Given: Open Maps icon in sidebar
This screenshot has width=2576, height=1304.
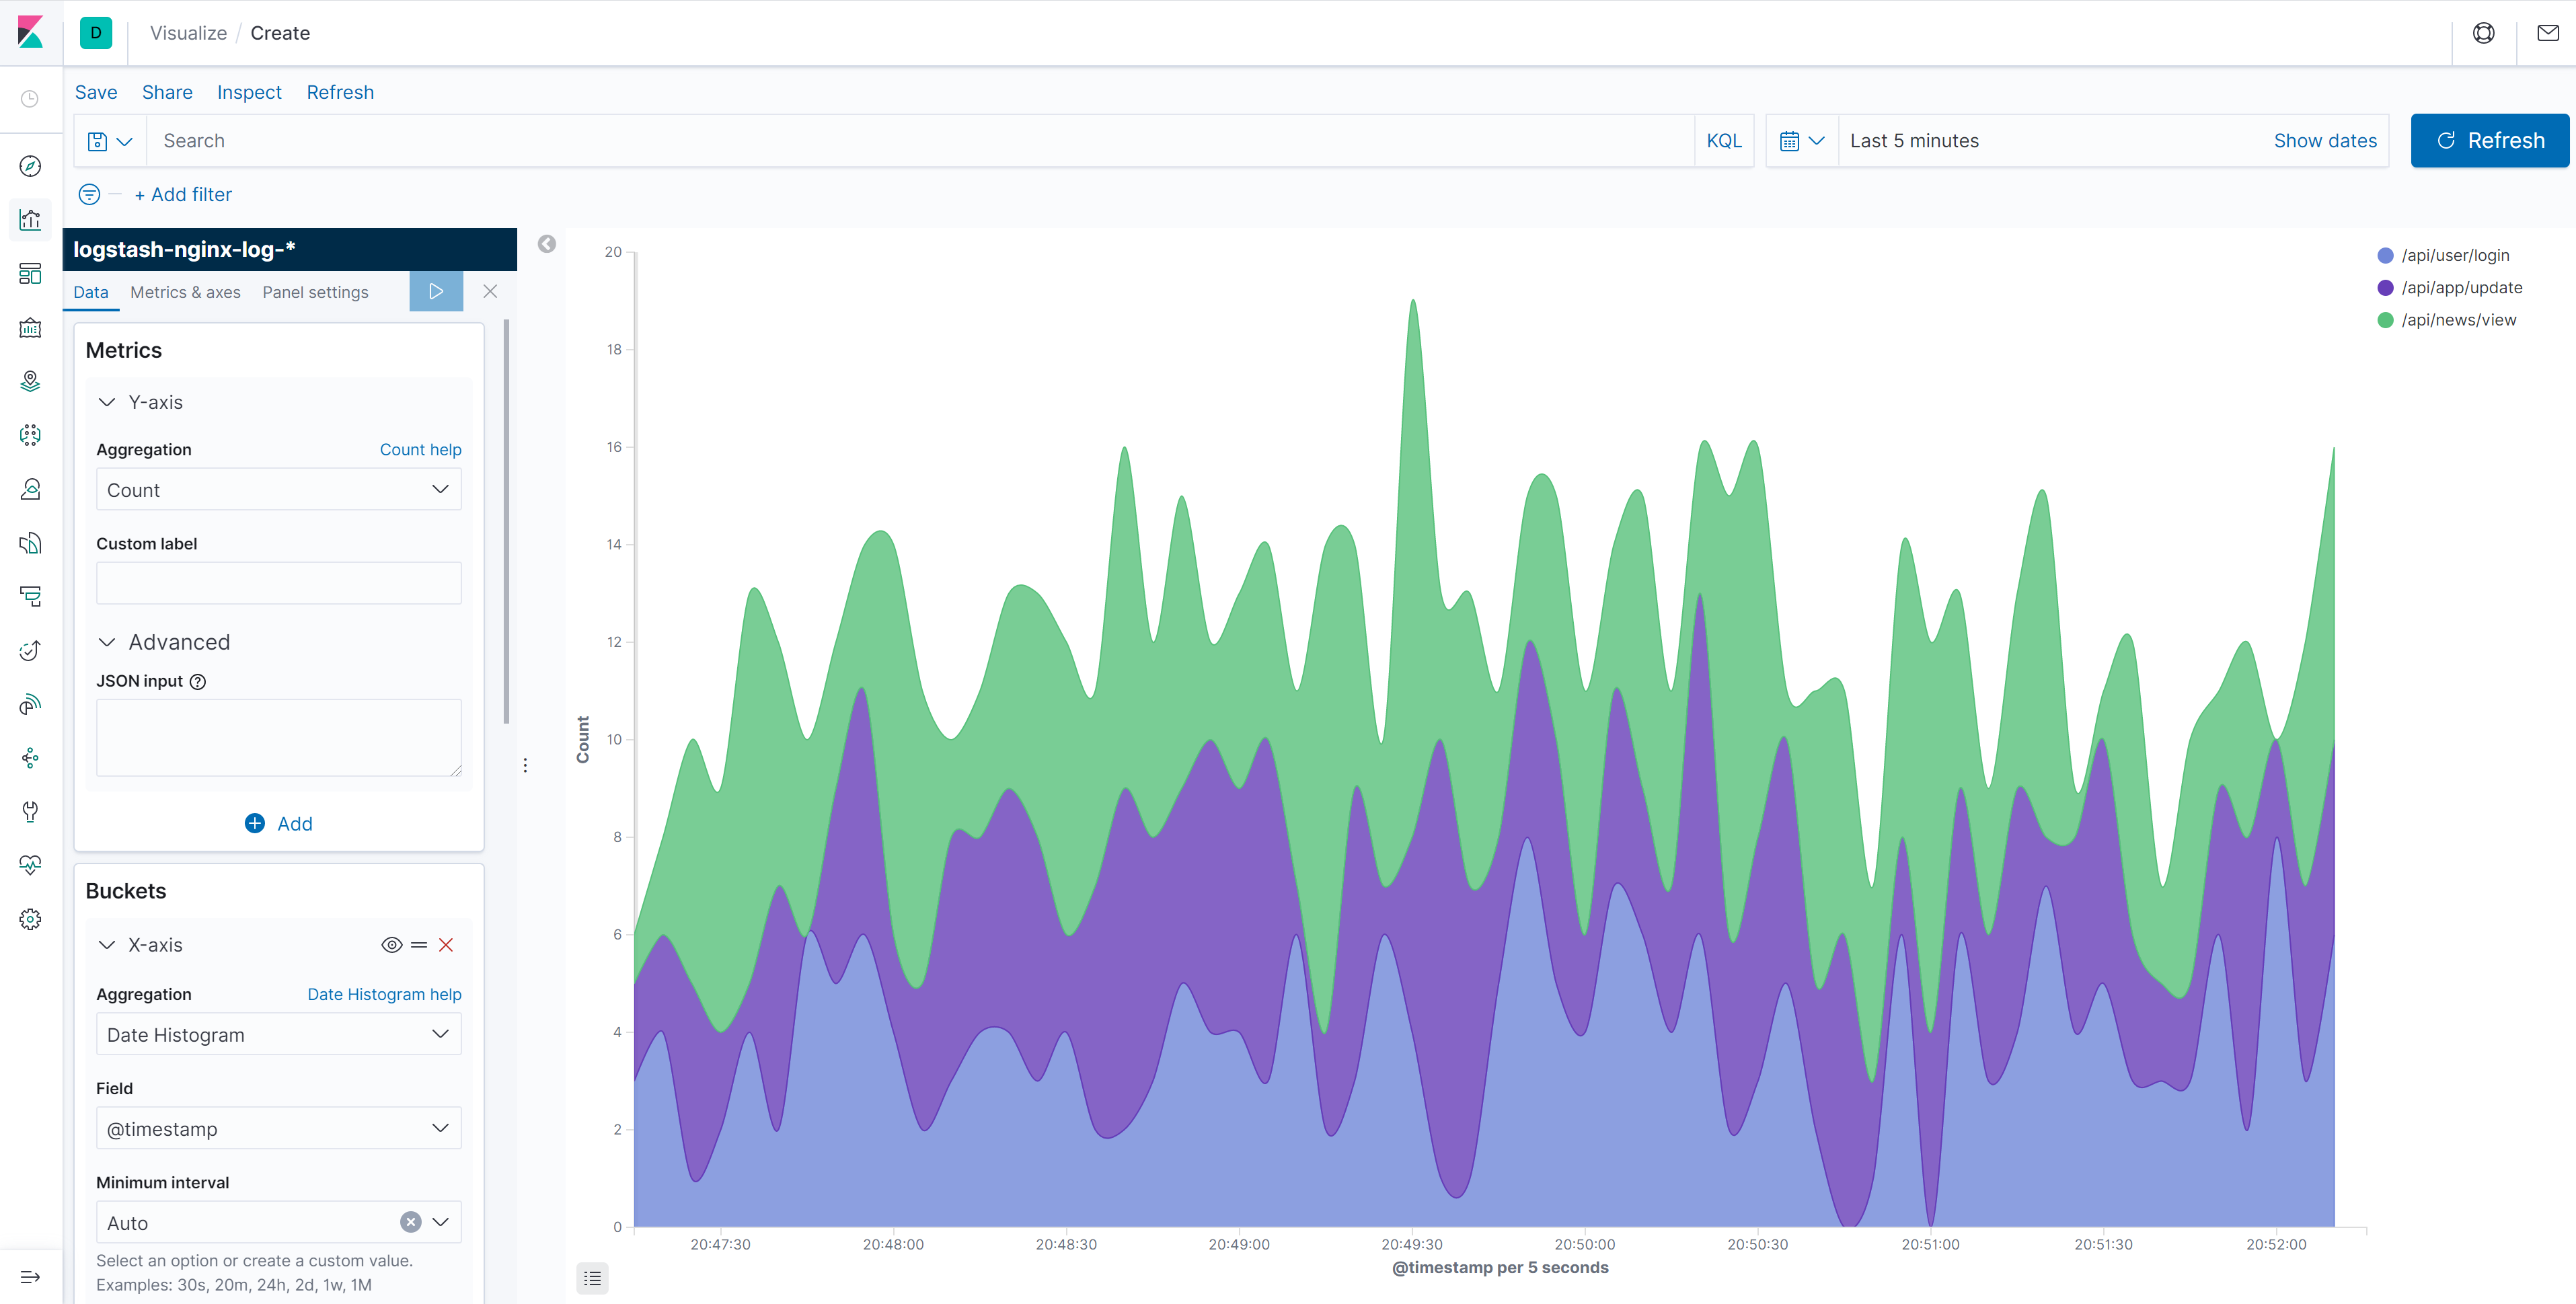Looking at the screenshot, I should click(x=30, y=381).
